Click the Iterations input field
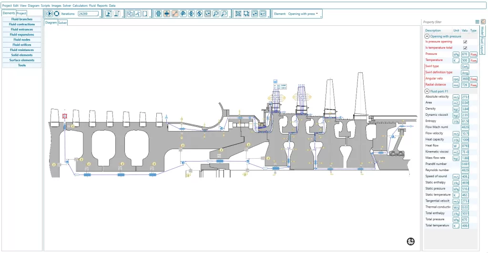488x253 pixels. [x=88, y=14]
